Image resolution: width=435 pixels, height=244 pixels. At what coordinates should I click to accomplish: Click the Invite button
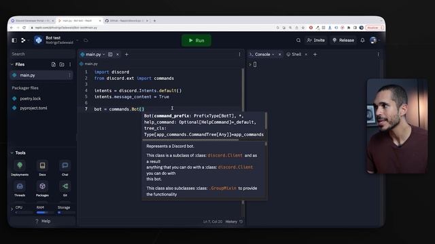click(316, 41)
